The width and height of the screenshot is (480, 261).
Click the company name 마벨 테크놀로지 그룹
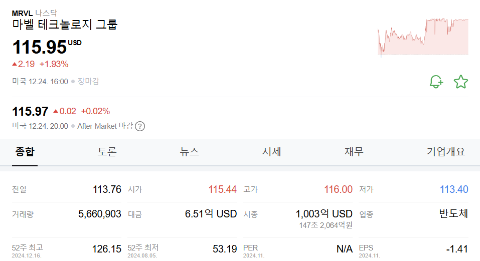(65, 25)
